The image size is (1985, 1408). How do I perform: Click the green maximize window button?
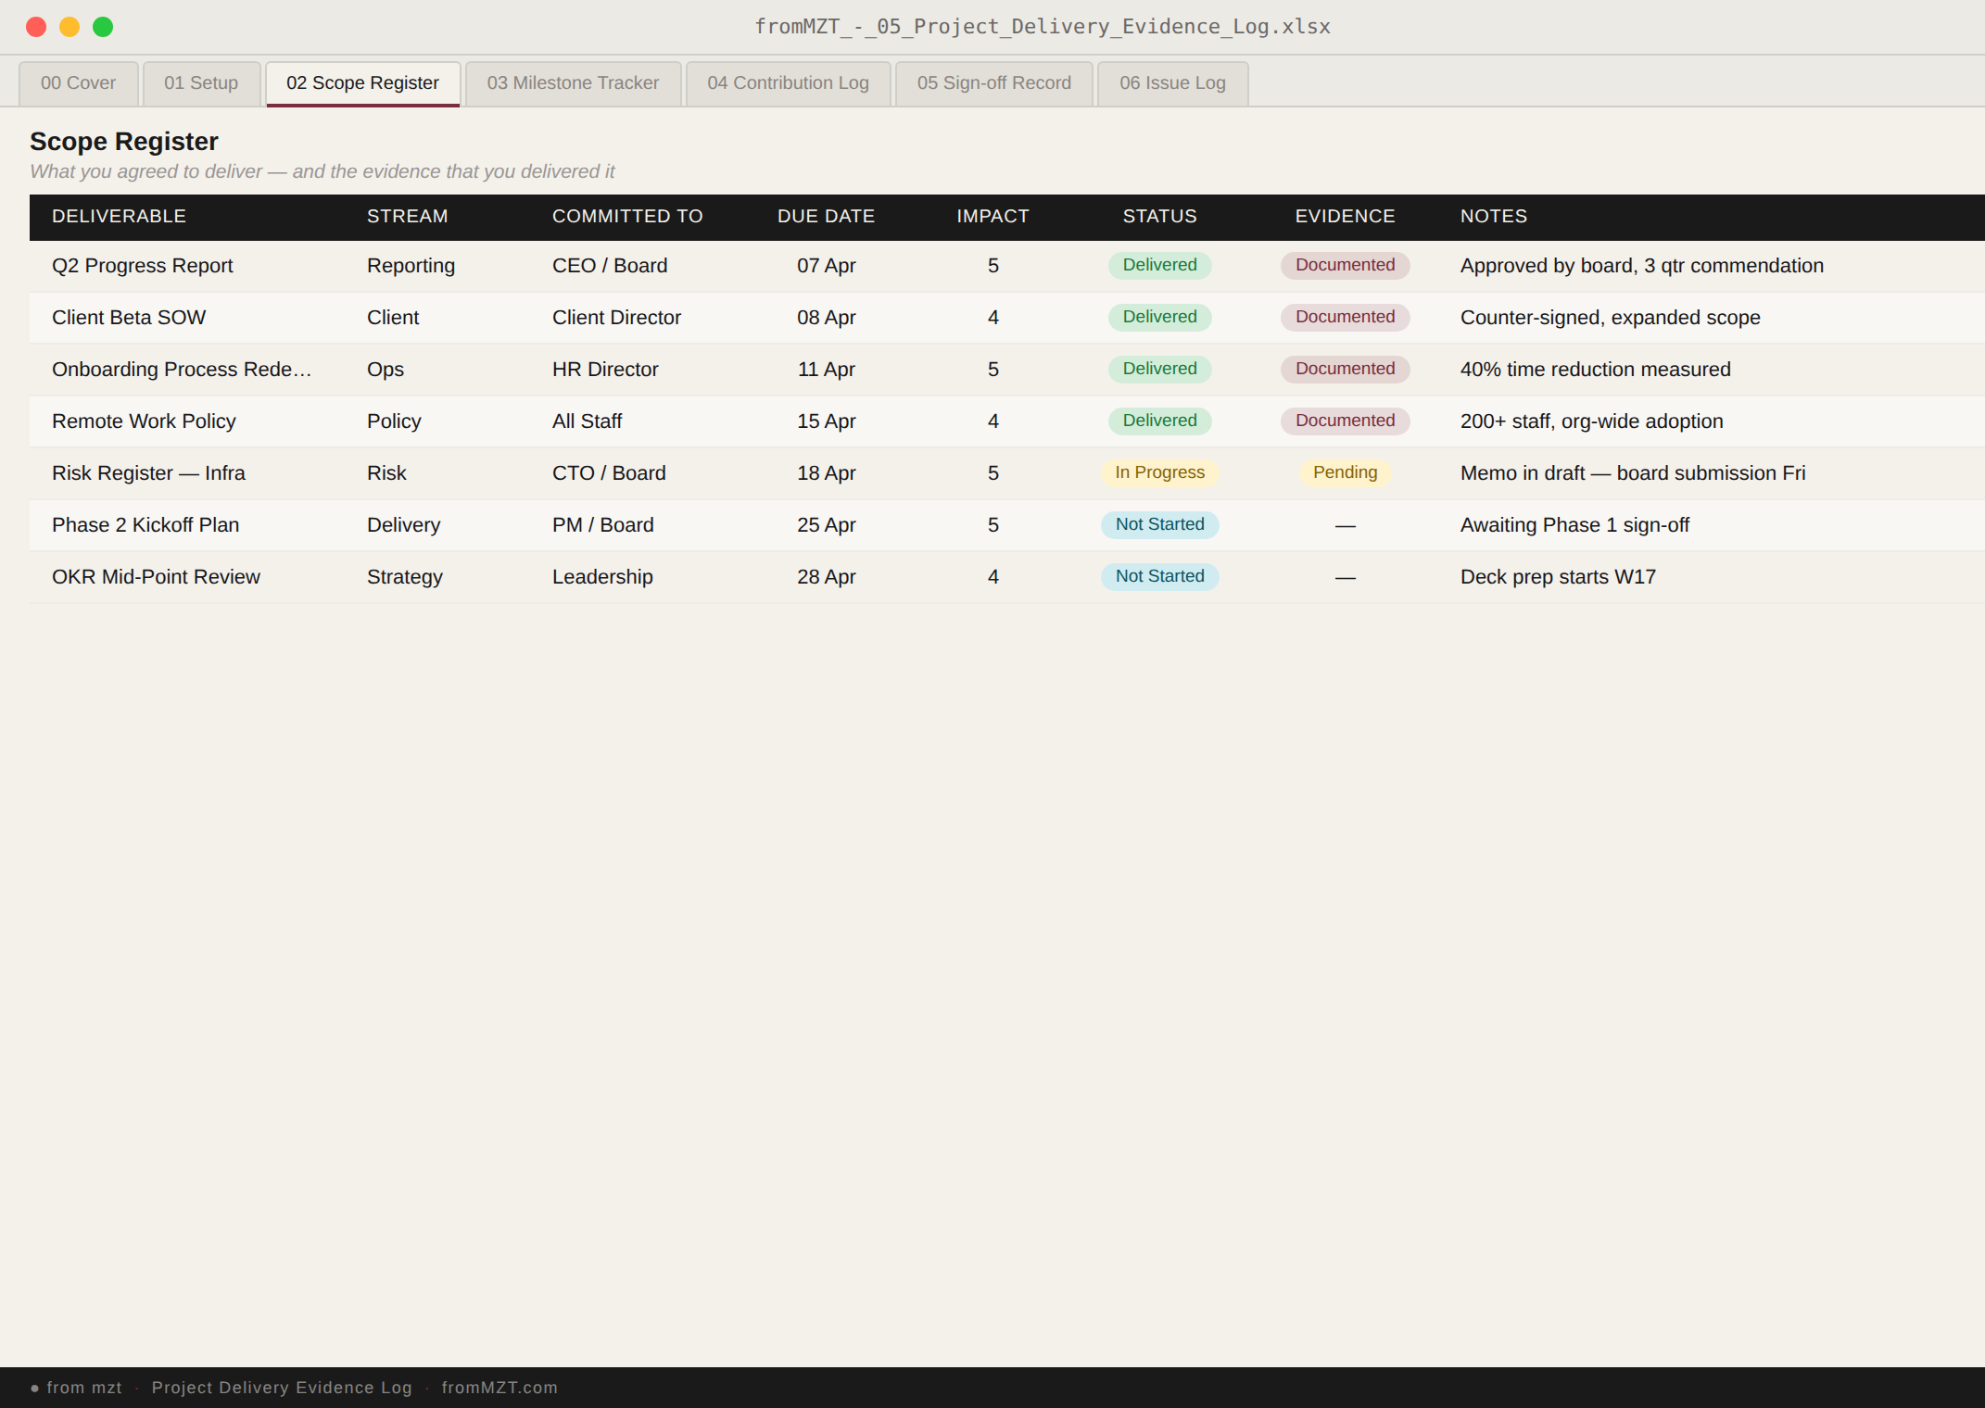click(x=103, y=27)
